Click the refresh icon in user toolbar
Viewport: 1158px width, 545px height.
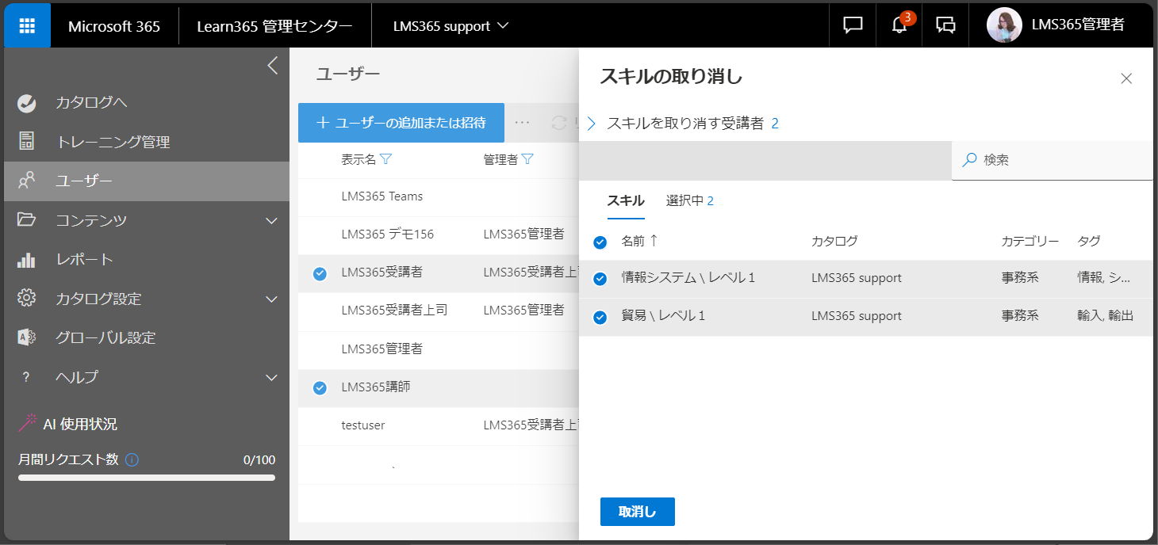coord(559,123)
